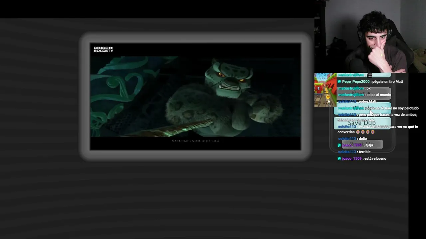Select the chat message "terrible"
The image size is (426, 239).
coord(364,152)
